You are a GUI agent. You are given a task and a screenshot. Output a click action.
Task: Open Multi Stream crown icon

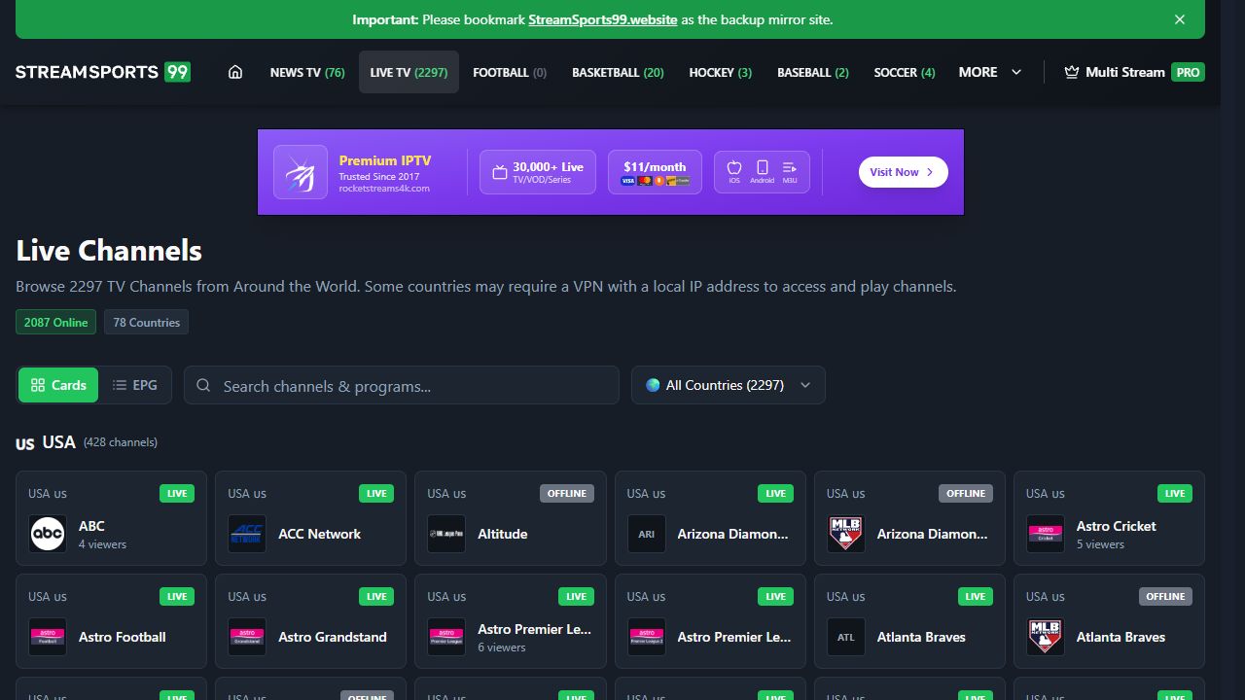(1072, 72)
